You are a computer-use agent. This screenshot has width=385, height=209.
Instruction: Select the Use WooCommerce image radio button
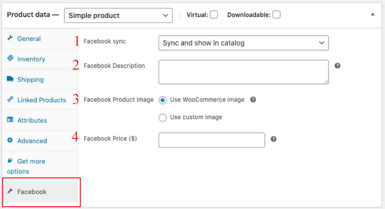[x=163, y=100]
